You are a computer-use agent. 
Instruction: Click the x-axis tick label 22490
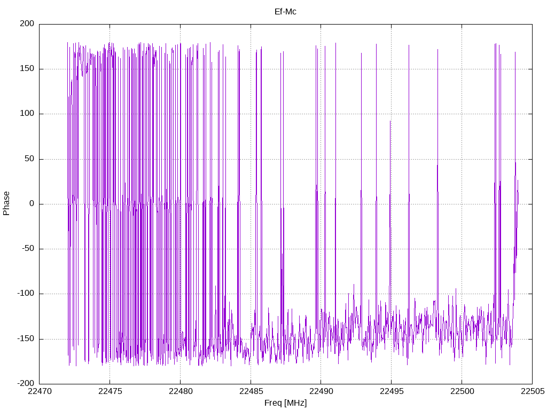(321, 391)
